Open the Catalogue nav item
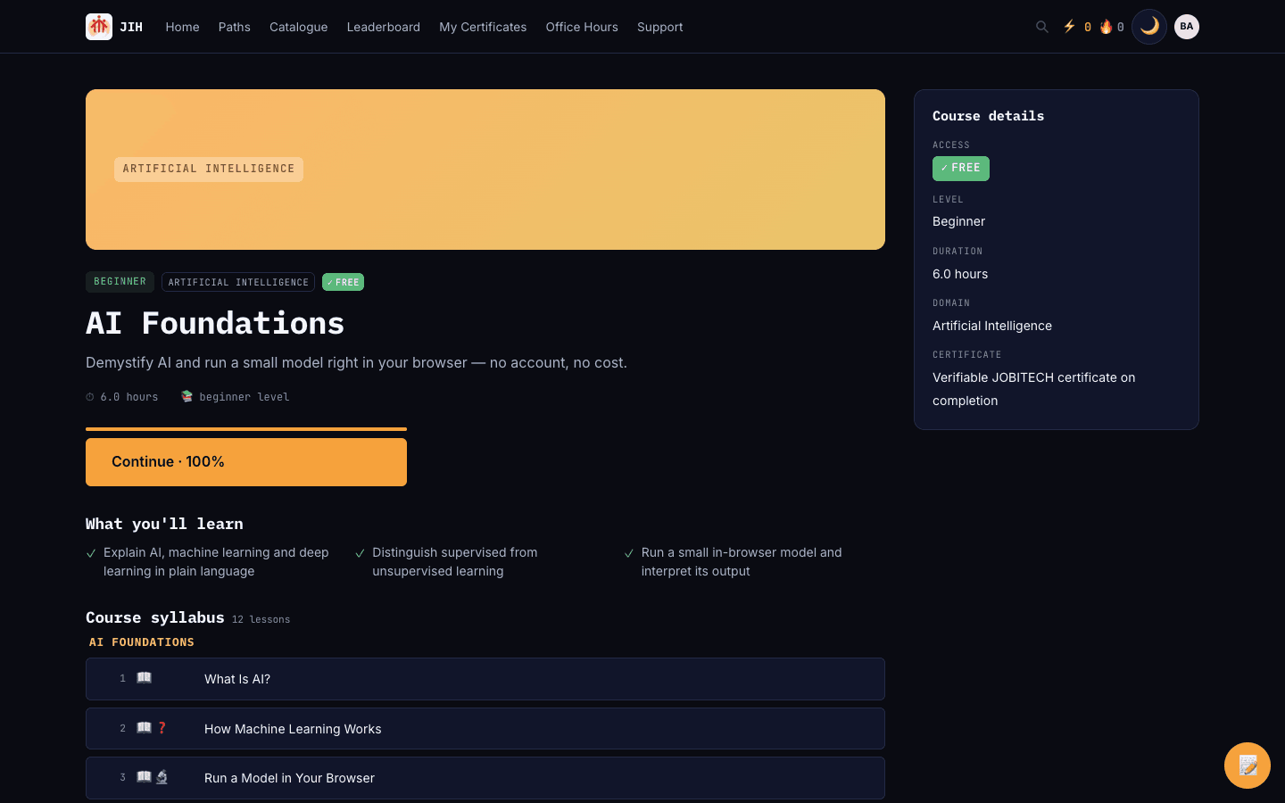The image size is (1285, 803). pos(299,27)
